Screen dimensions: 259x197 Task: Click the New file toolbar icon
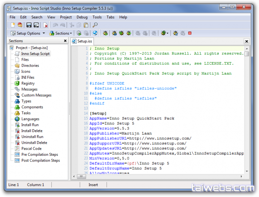tap(13, 25)
